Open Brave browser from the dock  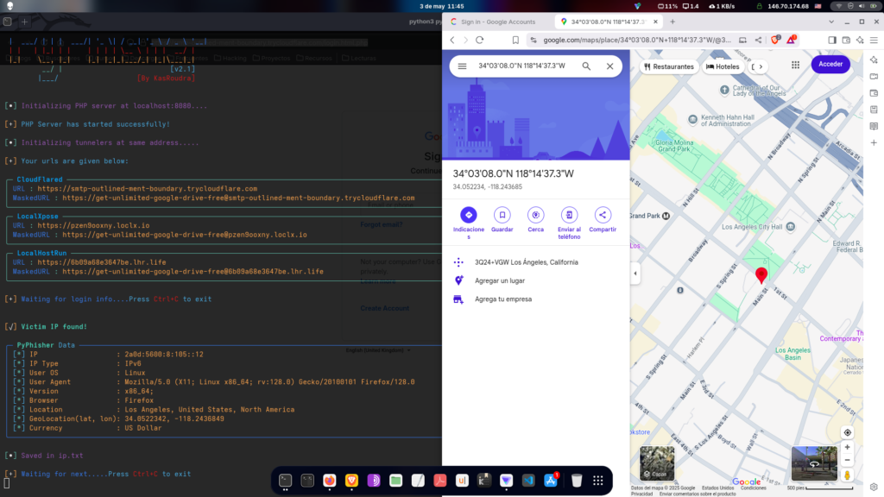[x=352, y=480]
